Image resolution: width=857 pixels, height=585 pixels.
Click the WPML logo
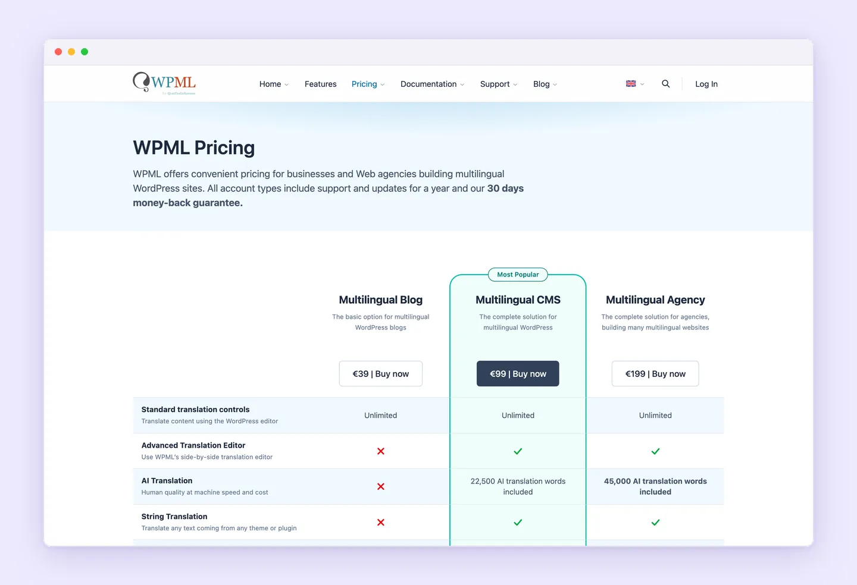tap(164, 83)
